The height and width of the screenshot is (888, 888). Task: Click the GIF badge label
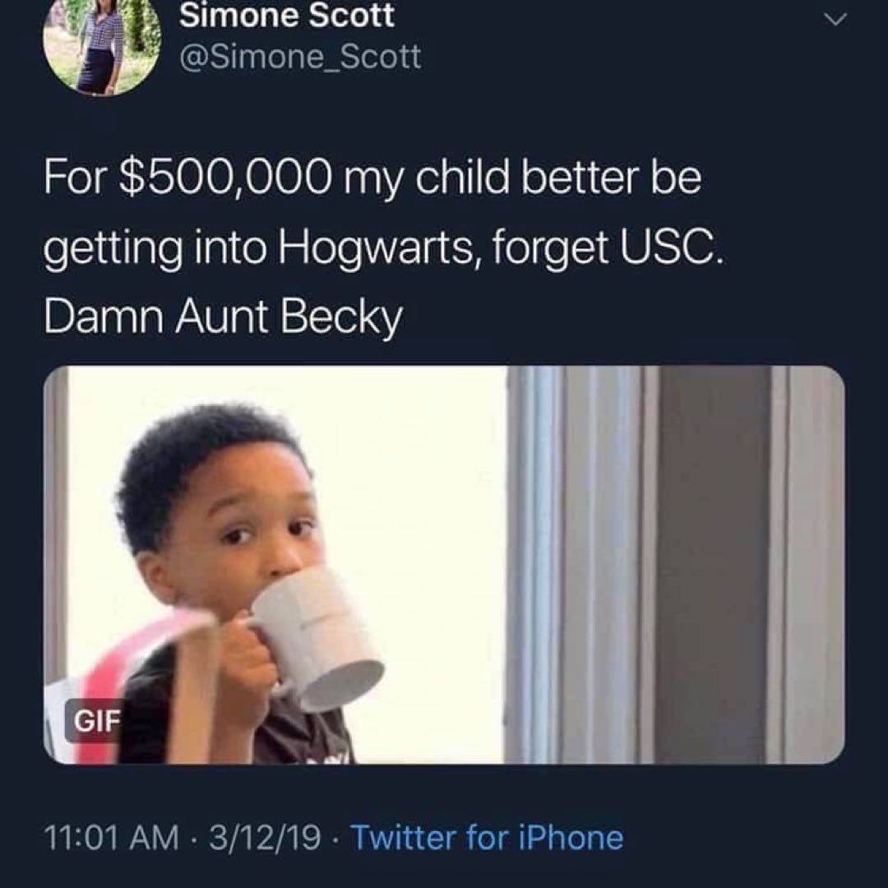[x=97, y=719]
